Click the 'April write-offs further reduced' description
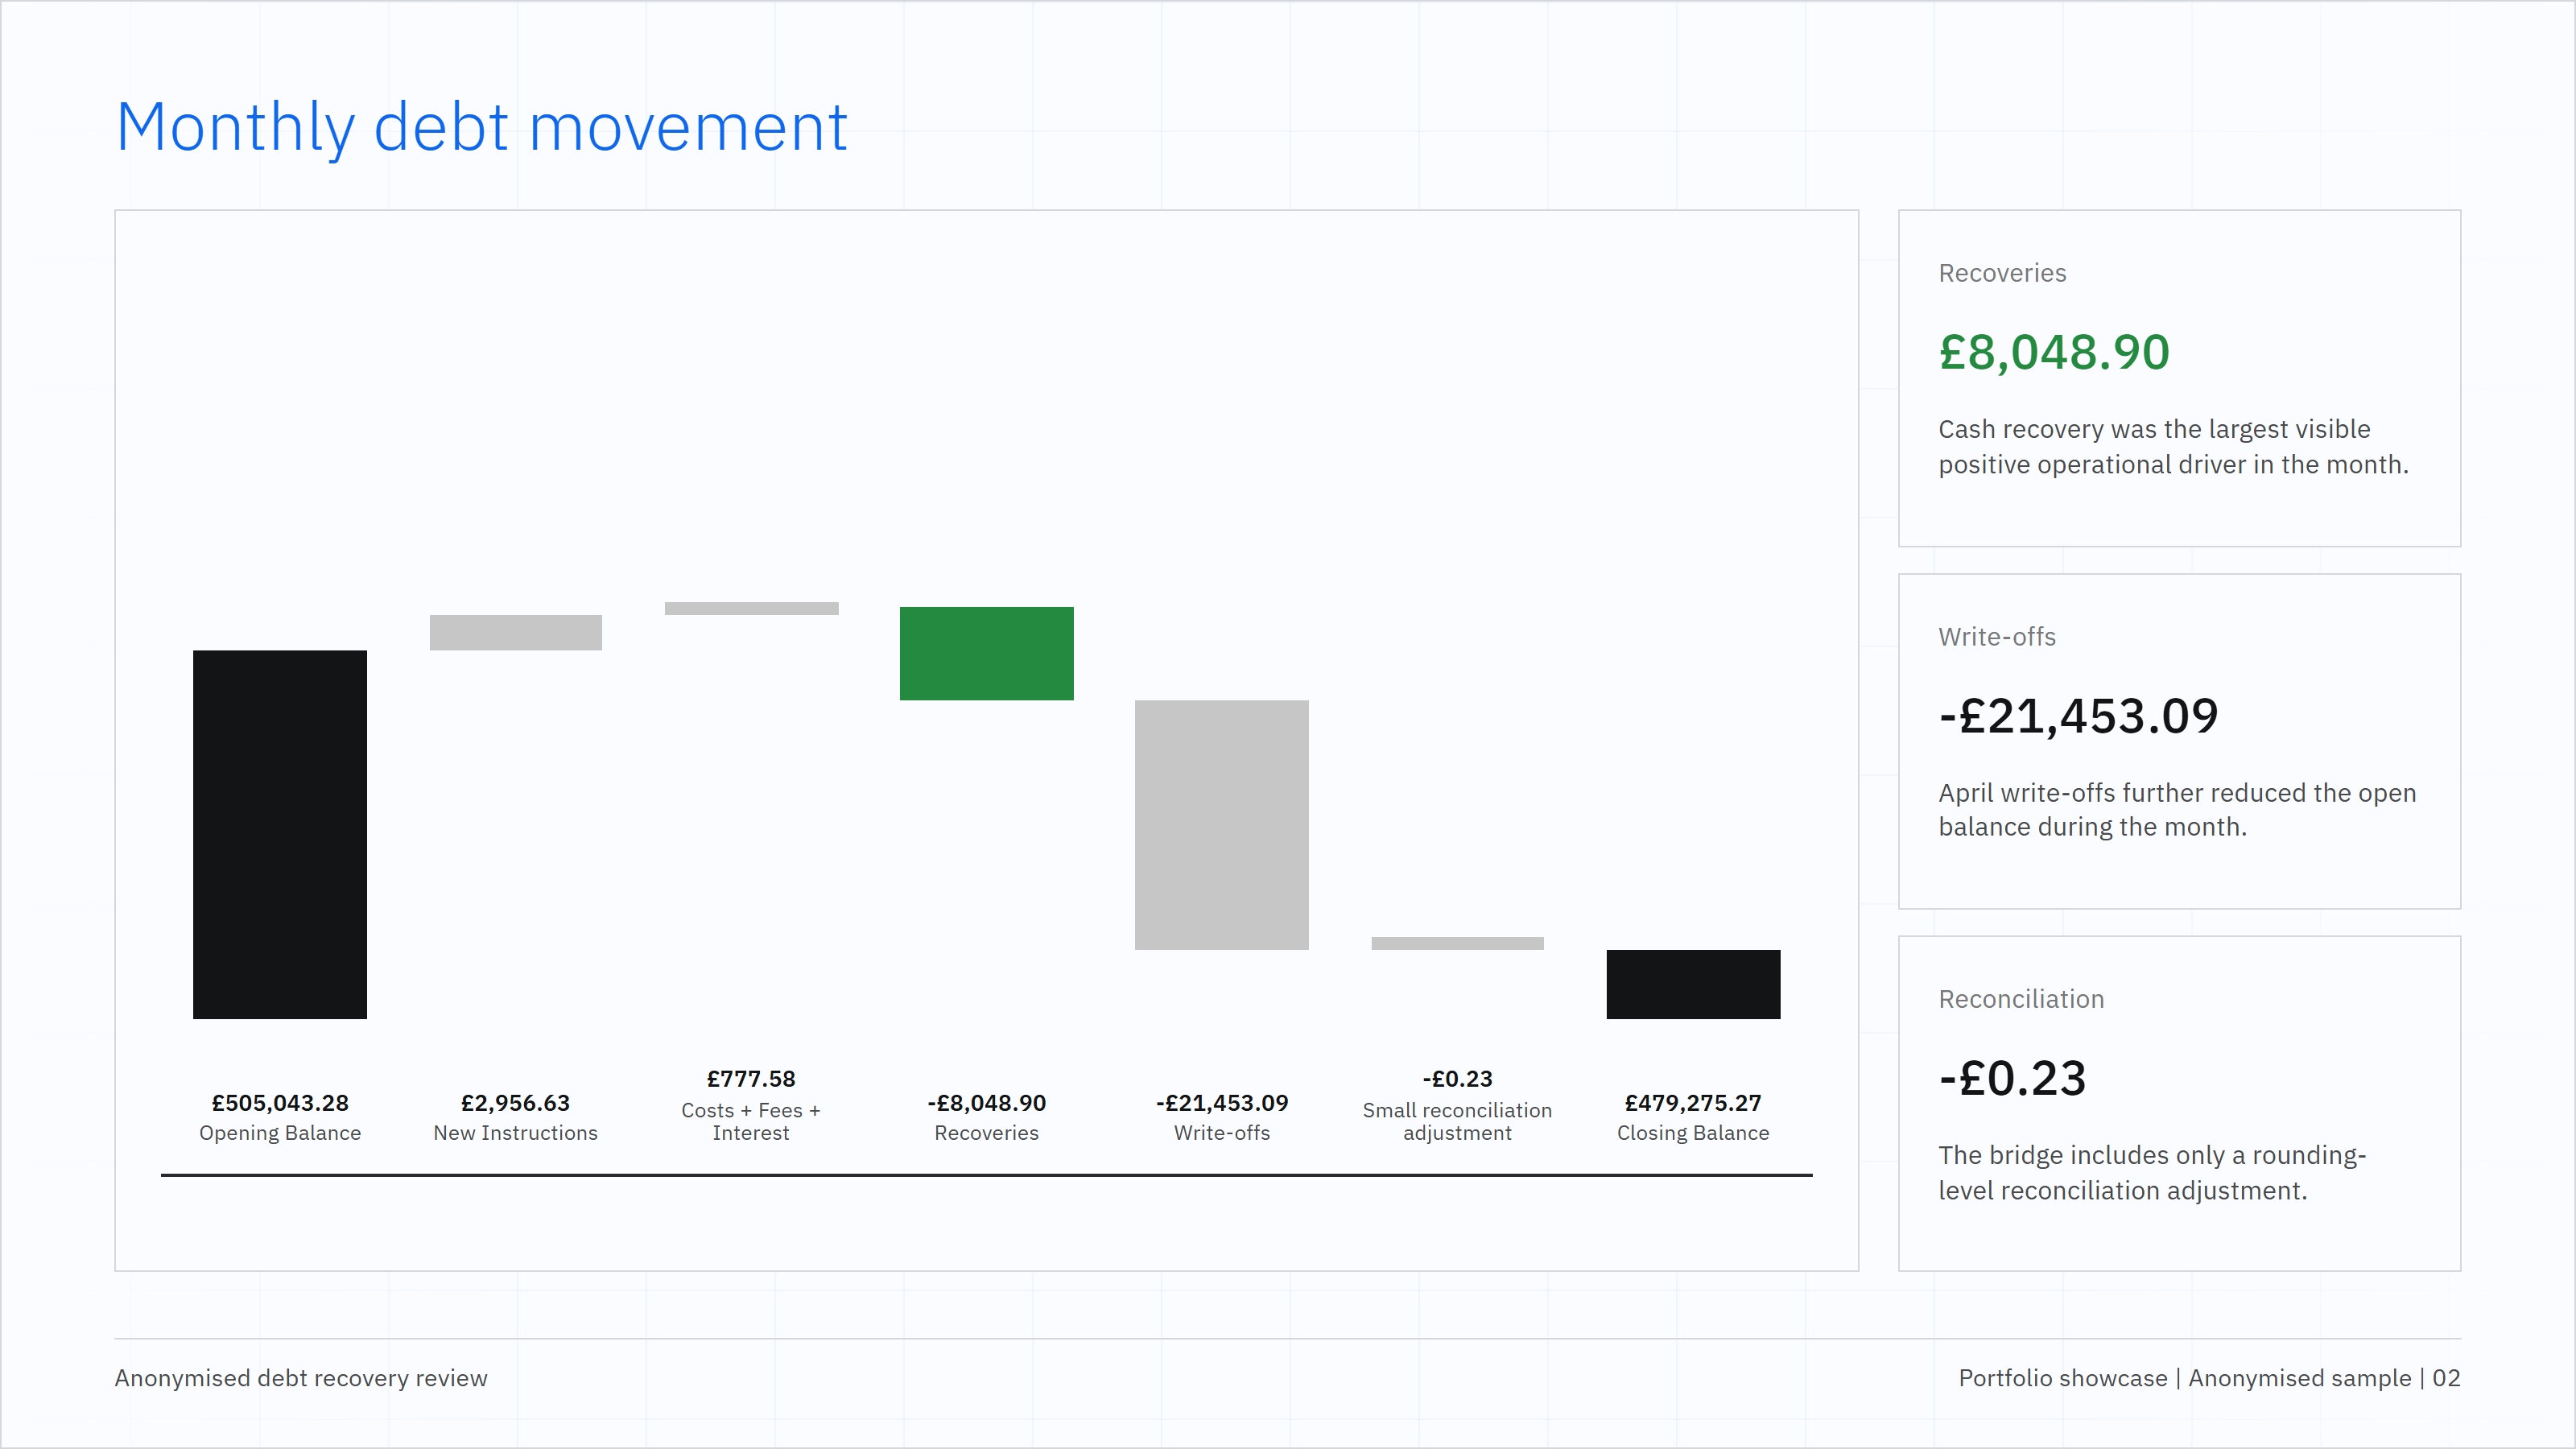The height and width of the screenshot is (1449, 2576). pyautogui.click(x=2177, y=810)
